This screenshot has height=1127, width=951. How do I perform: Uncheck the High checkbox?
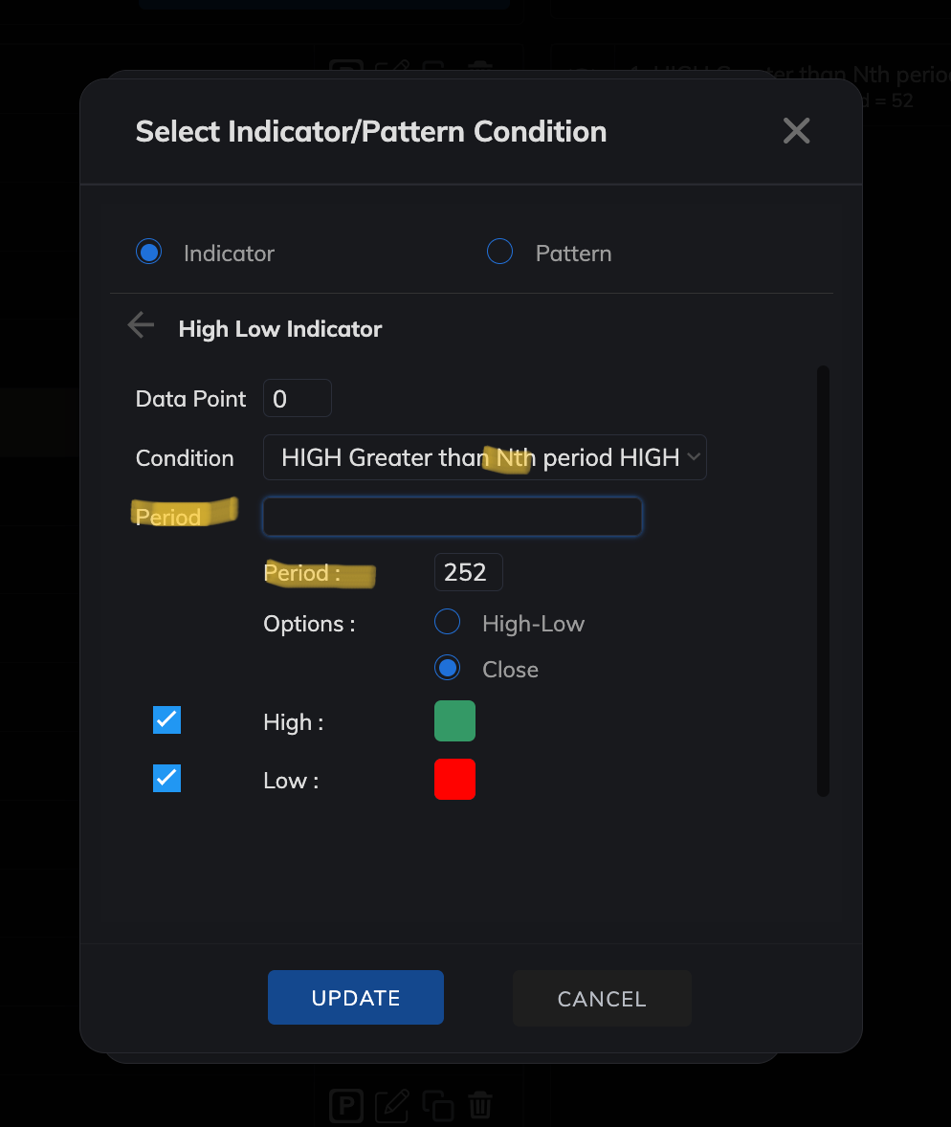(167, 720)
